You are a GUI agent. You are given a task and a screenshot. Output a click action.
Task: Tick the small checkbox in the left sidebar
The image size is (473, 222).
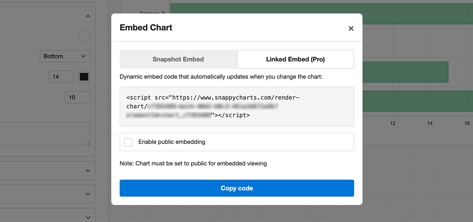click(x=84, y=36)
